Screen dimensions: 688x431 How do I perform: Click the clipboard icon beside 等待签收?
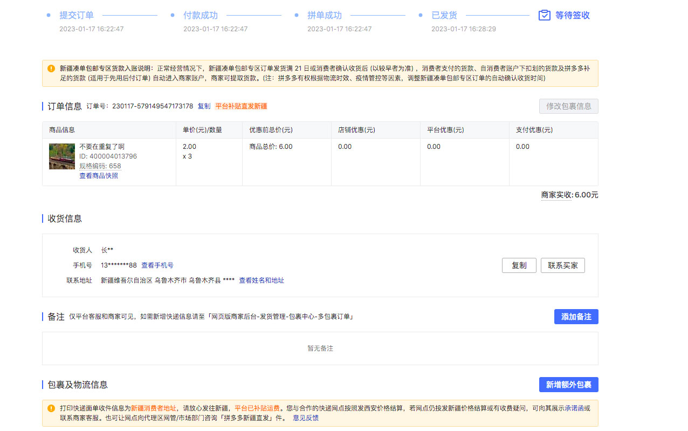point(543,15)
